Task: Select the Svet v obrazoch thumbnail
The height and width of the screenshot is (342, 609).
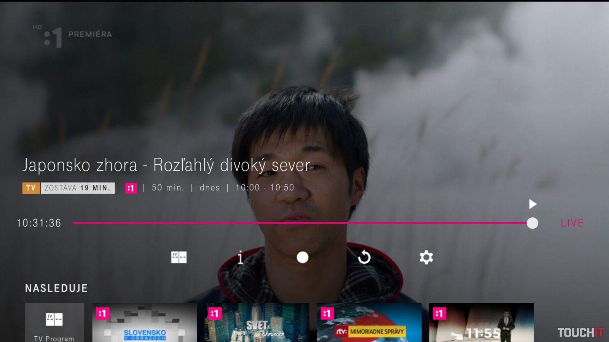Action: coord(257,322)
